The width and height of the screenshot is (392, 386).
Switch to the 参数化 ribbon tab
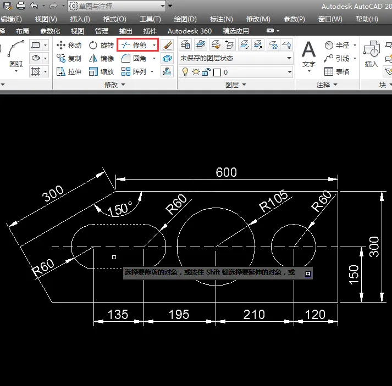pos(50,31)
